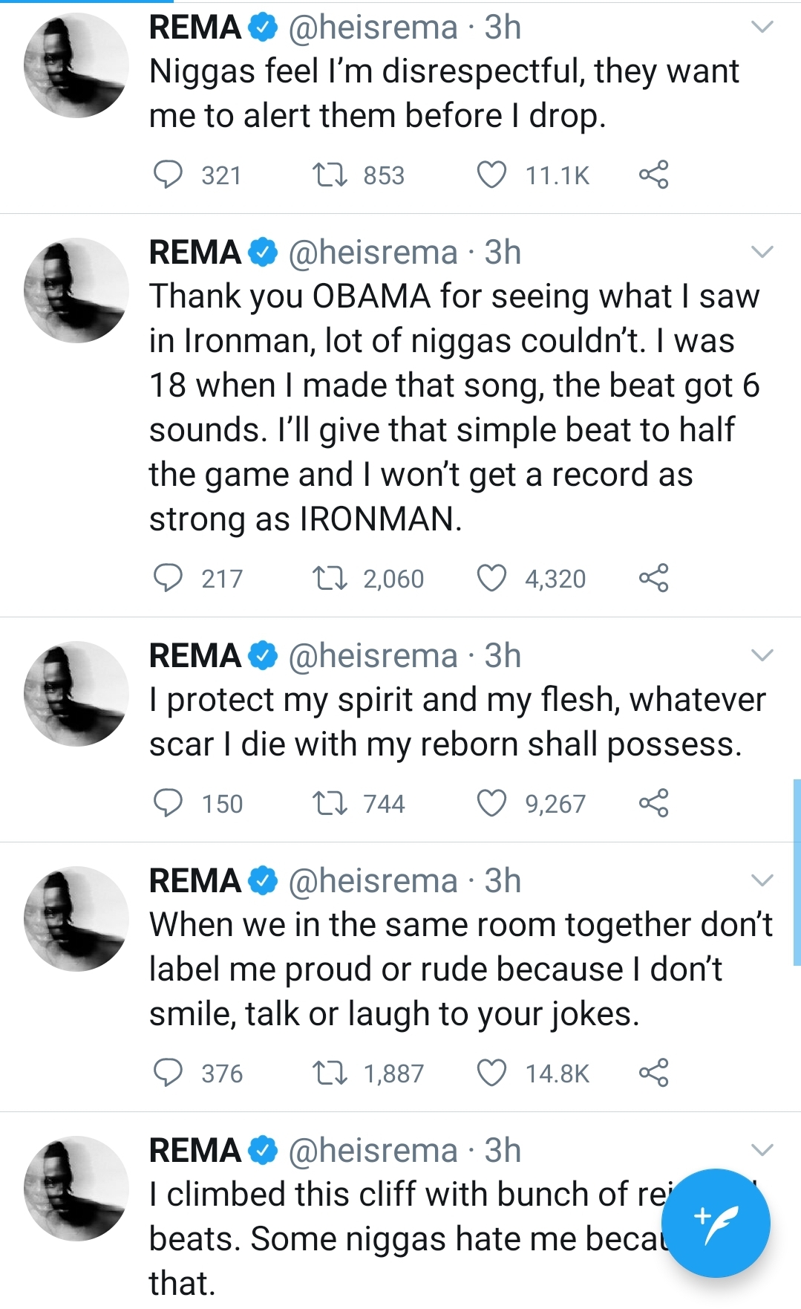Reply to the 'alert them before I drop' tweet
The height and width of the screenshot is (1309, 801).
pos(168,175)
